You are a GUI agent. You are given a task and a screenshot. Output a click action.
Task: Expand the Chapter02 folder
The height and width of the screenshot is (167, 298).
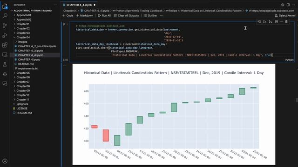[x=23, y=28]
